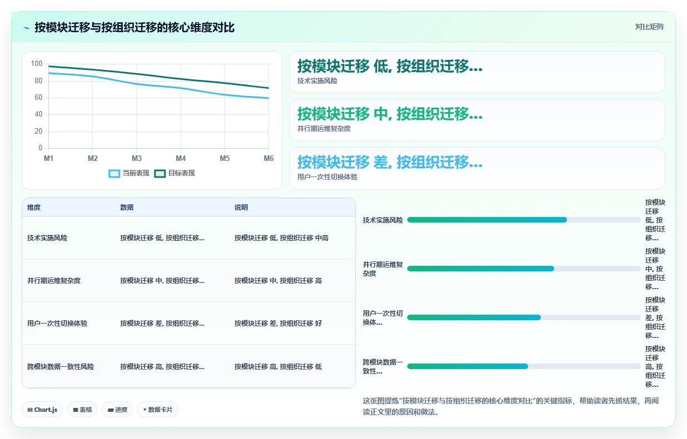The image size is (687, 439).
Task: Click the 对比矩阵 label in header
Action: click(x=649, y=27)
